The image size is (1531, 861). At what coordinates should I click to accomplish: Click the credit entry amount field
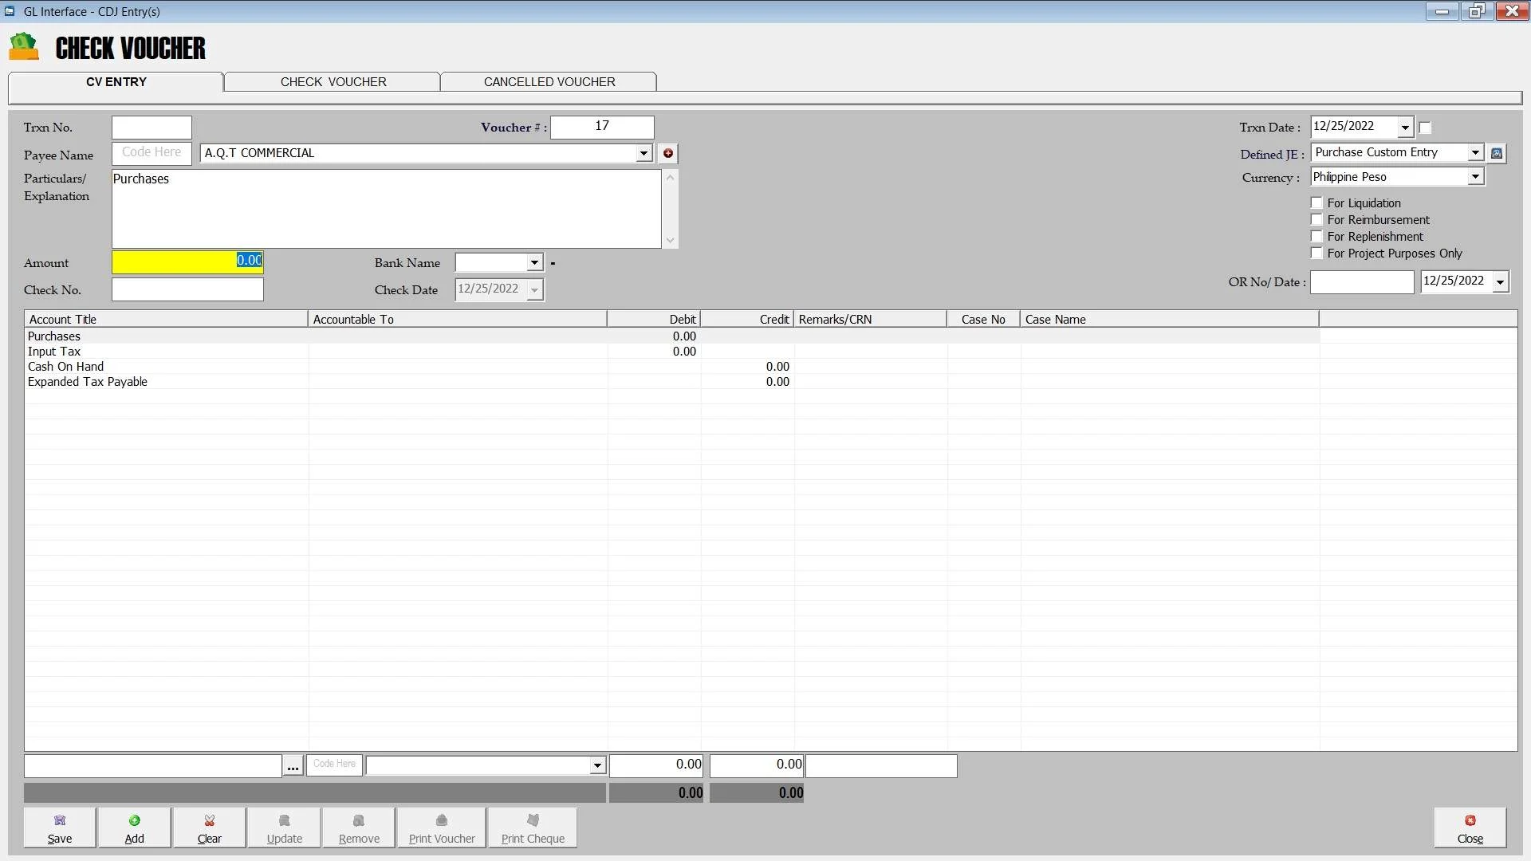coord(757,765)
